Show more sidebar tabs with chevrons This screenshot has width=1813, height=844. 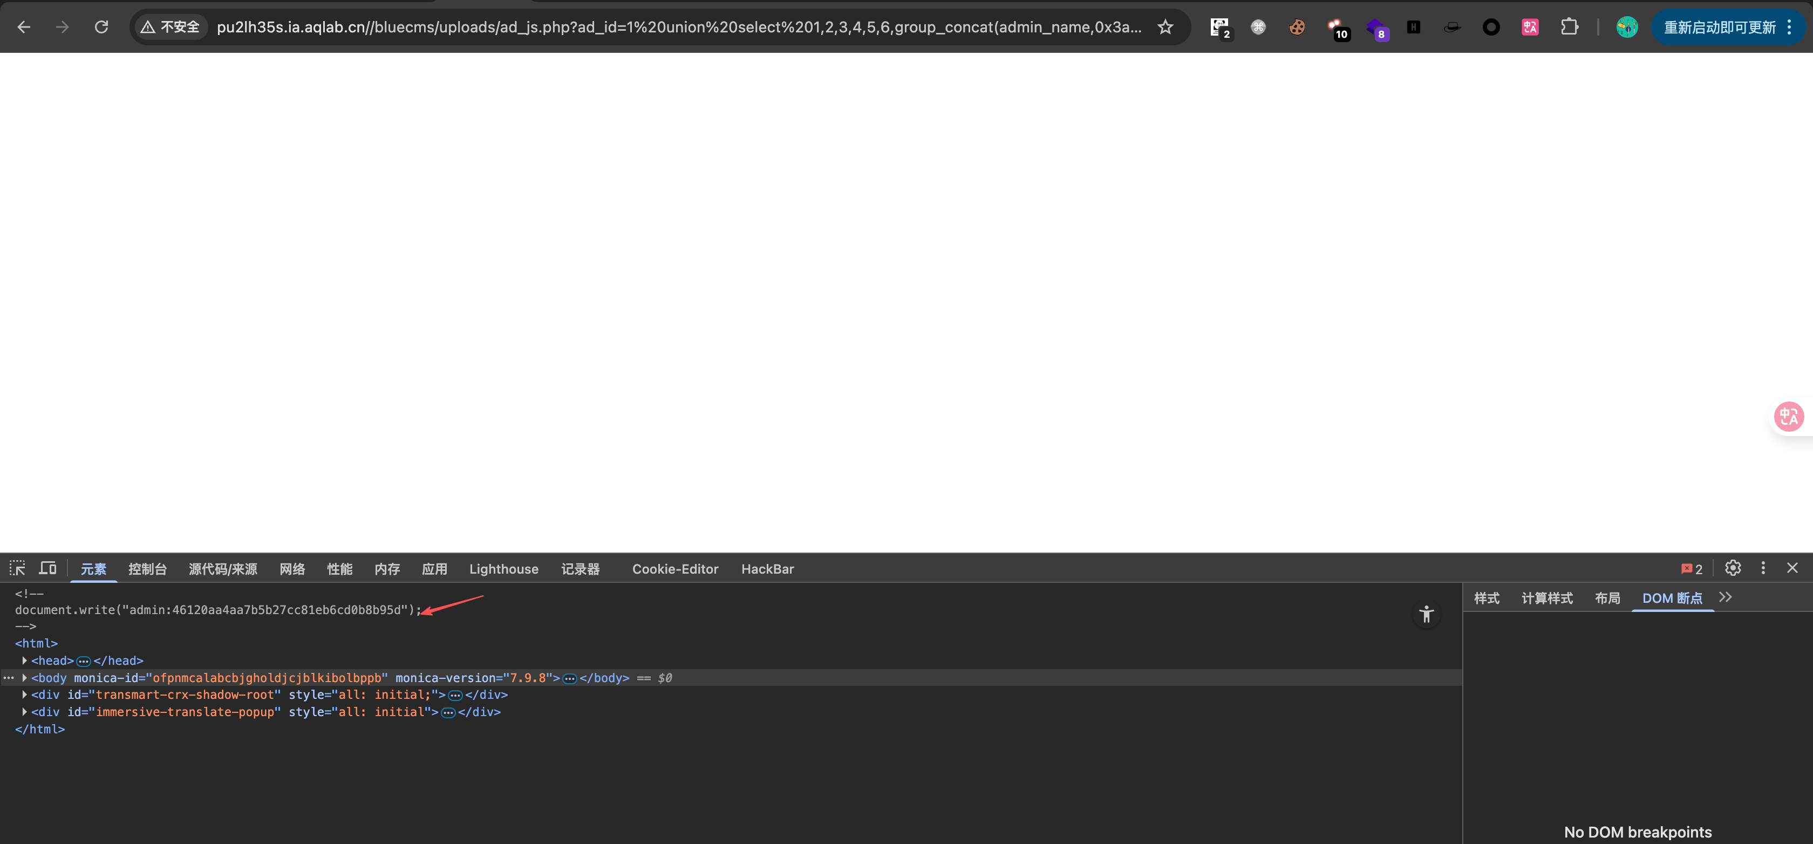coord(1725,597)
